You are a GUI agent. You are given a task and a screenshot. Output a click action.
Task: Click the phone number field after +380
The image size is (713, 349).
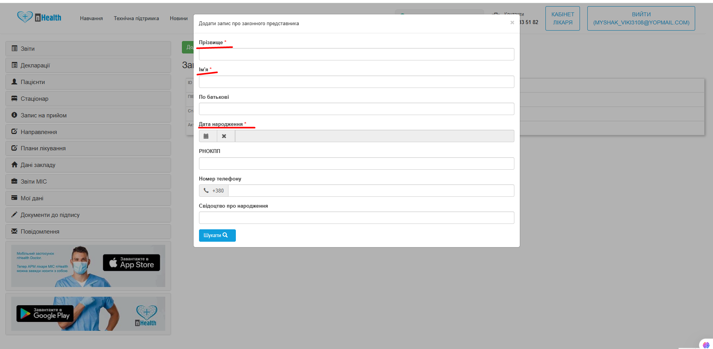tap(371, 191)
